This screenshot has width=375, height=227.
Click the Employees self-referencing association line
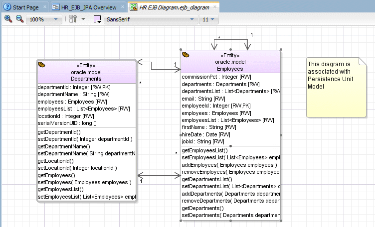(x=231, y=40)
